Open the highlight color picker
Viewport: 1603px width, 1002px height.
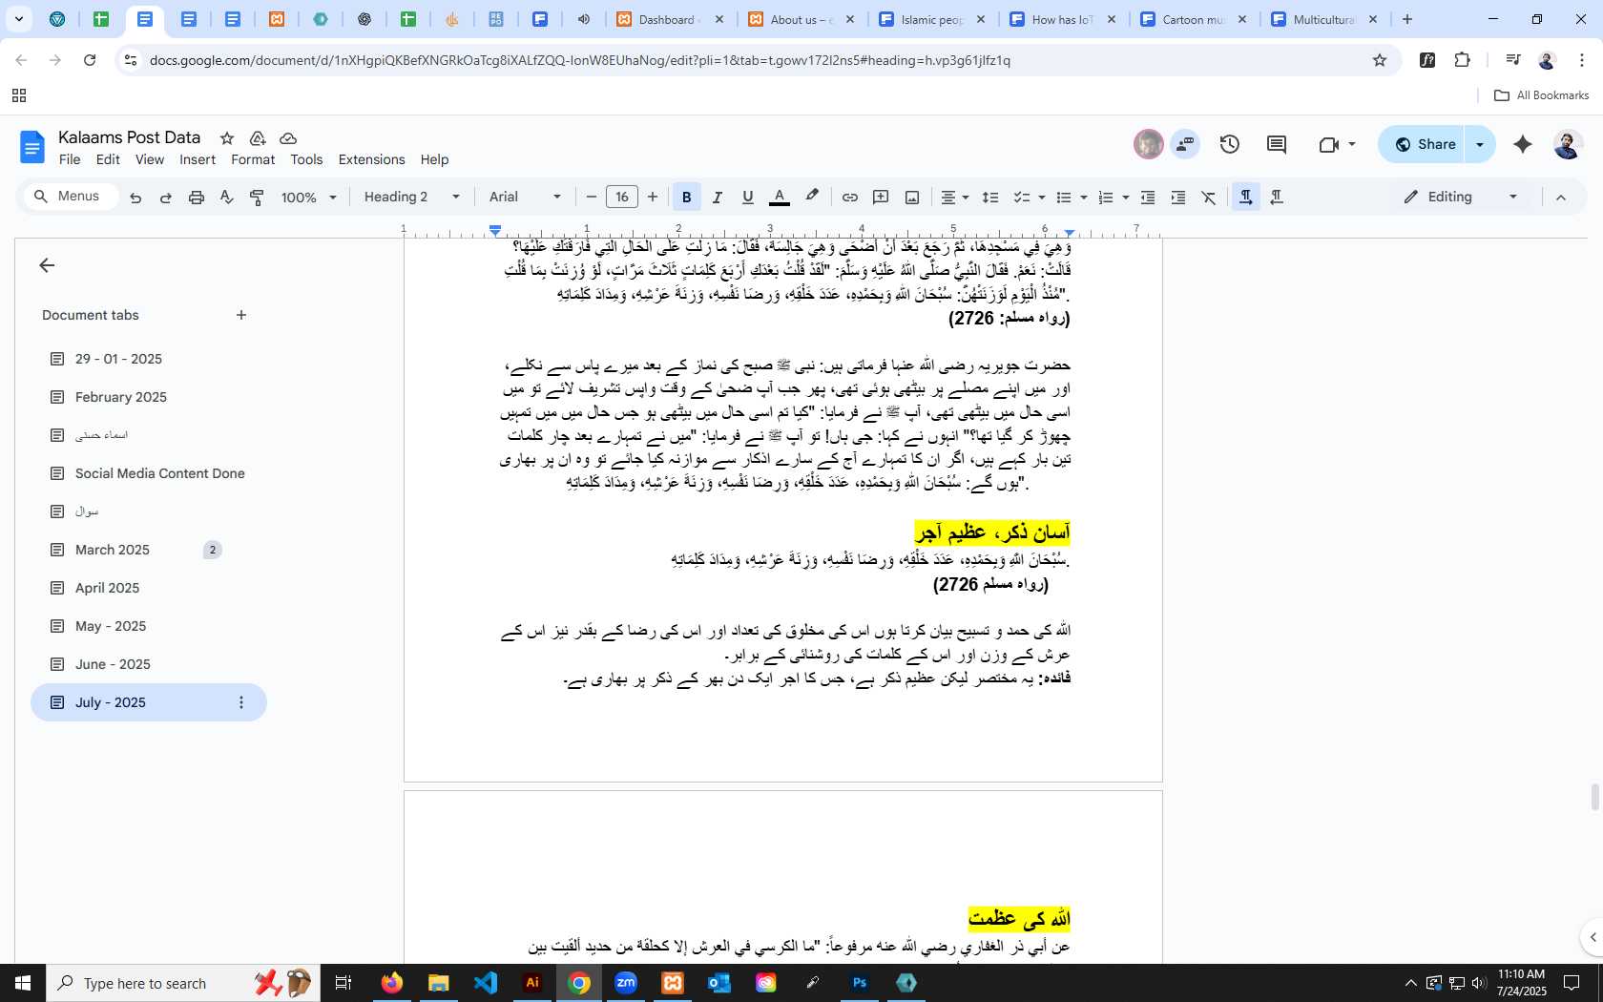coord(812,197)
